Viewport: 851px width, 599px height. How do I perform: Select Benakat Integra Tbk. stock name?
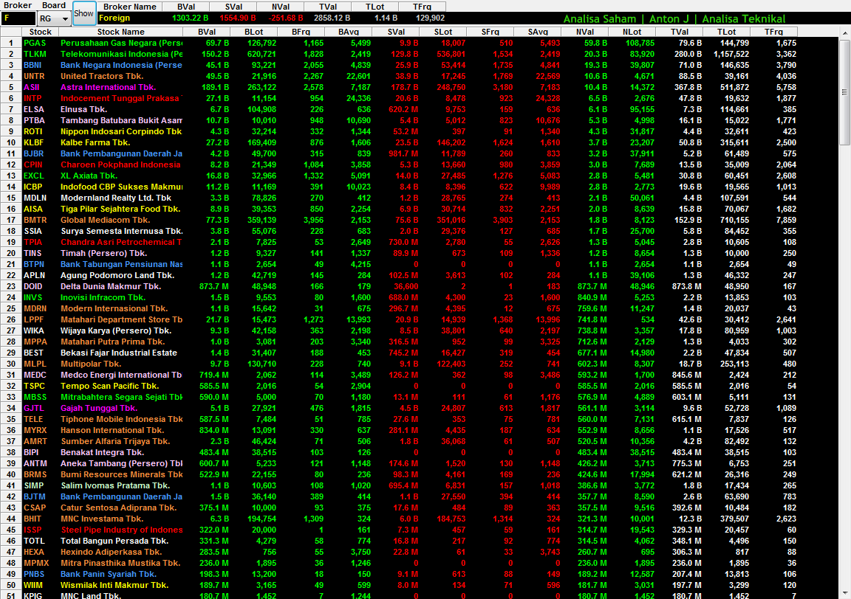(102, 452)
